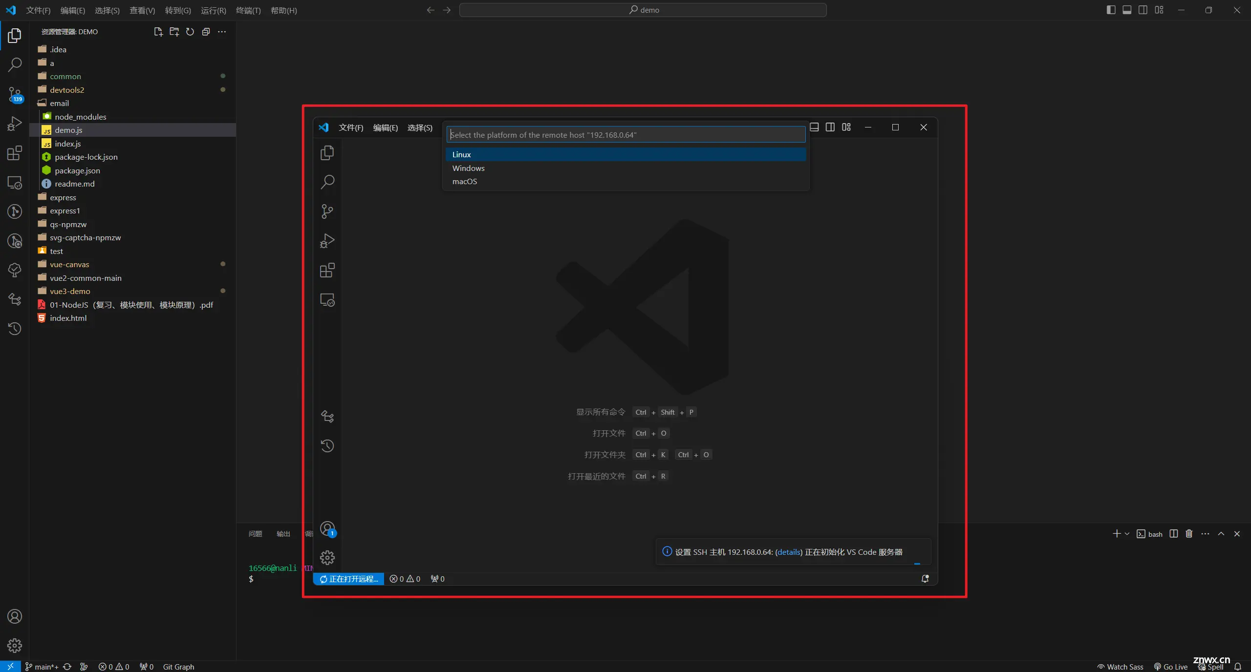Expand the express folder

coord(132,197)
